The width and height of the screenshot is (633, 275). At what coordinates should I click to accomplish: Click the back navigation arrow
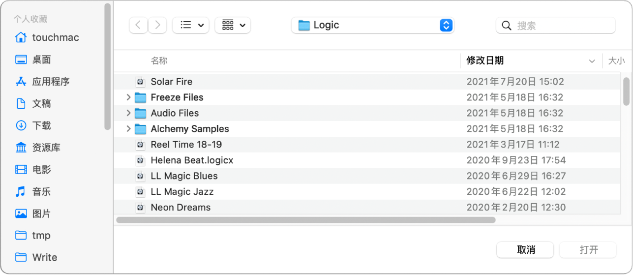coord(138,25)
